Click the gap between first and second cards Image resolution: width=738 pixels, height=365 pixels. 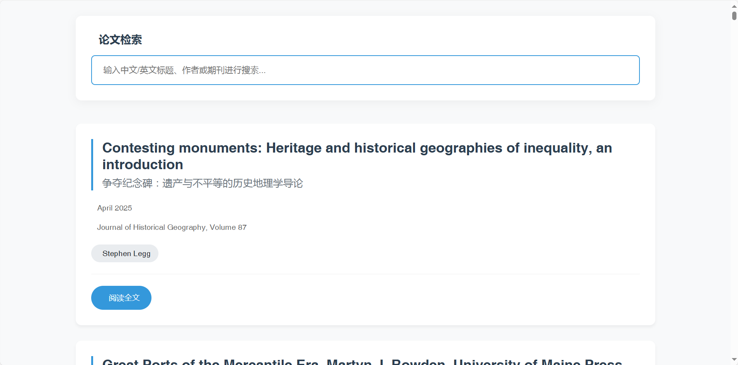pyautogui.click(x=365, y=333)
